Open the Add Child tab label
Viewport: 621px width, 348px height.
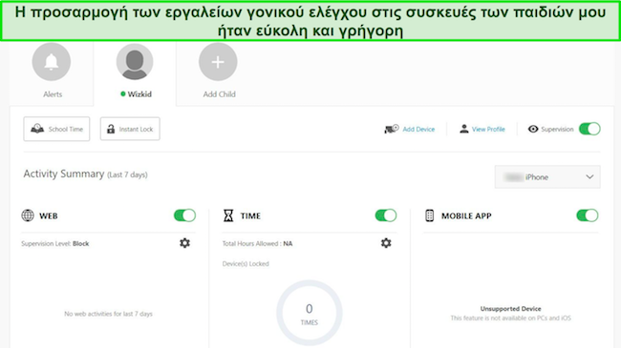coord(220,94)
